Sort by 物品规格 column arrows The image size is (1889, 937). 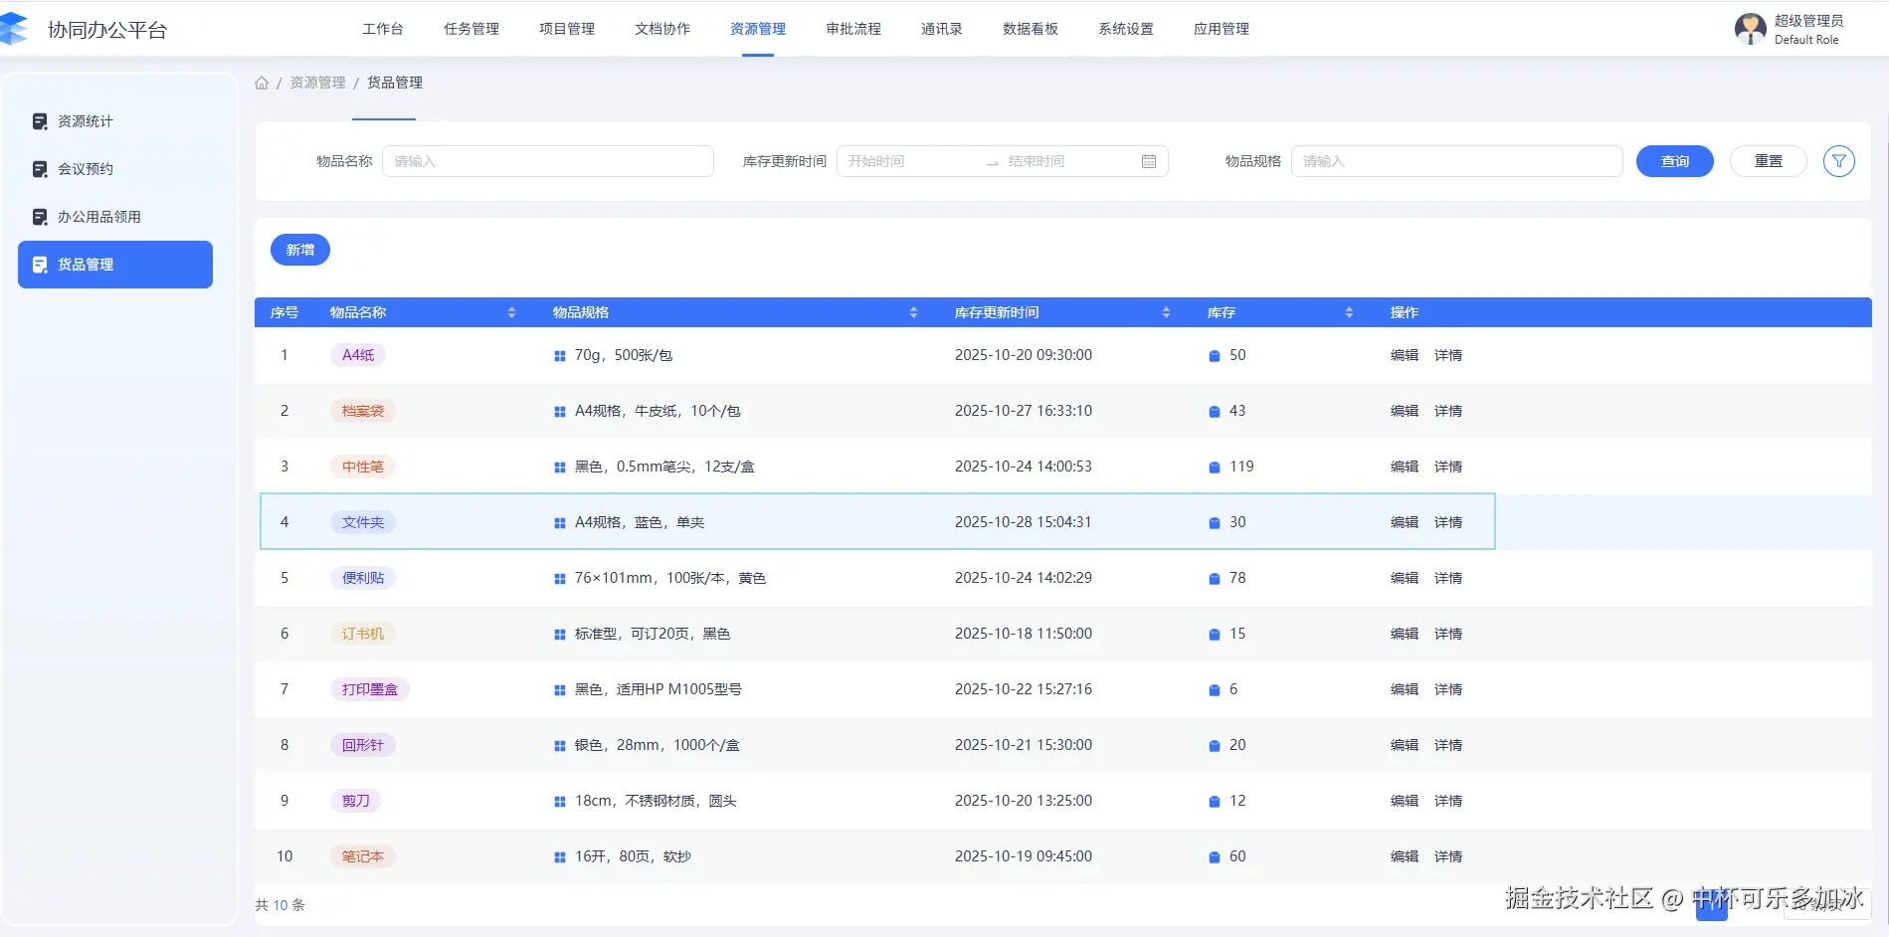pos(913,312)
